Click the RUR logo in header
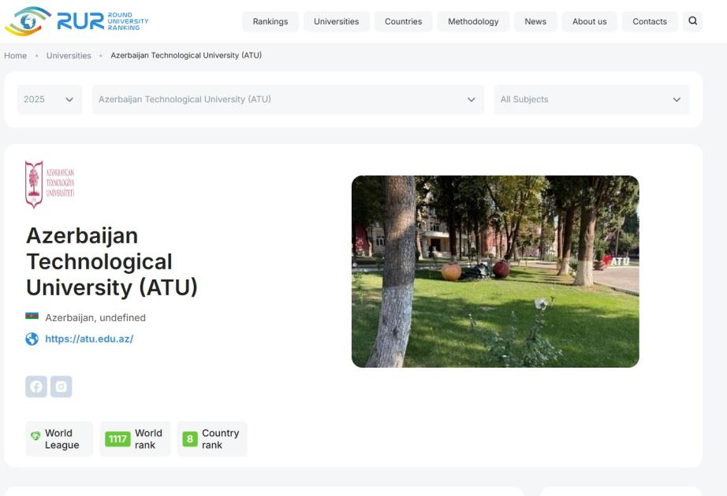This screenshot has width=727, height=496. pos(76,21)
